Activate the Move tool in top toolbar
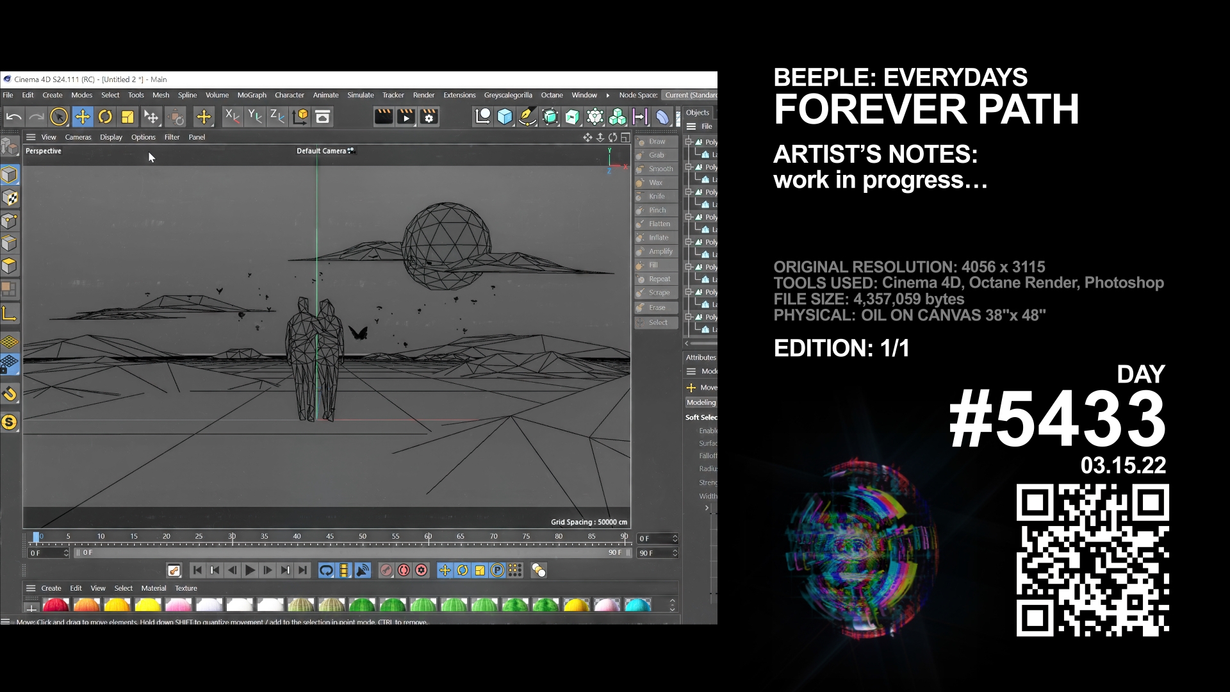Image resolution: width=1230 pixels, height=692 pixels. (x=83, y=117)
